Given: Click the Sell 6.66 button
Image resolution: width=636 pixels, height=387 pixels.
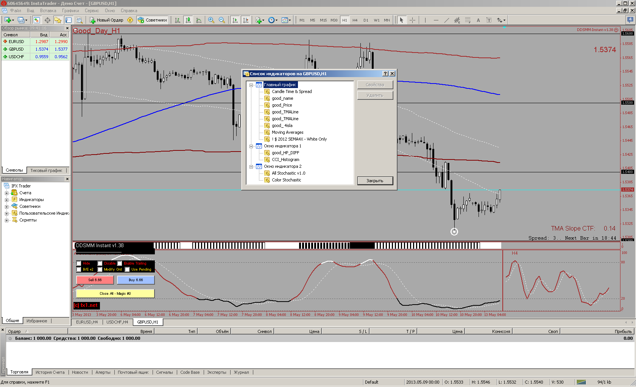Looking at the screenshot, I should (95, 280).
